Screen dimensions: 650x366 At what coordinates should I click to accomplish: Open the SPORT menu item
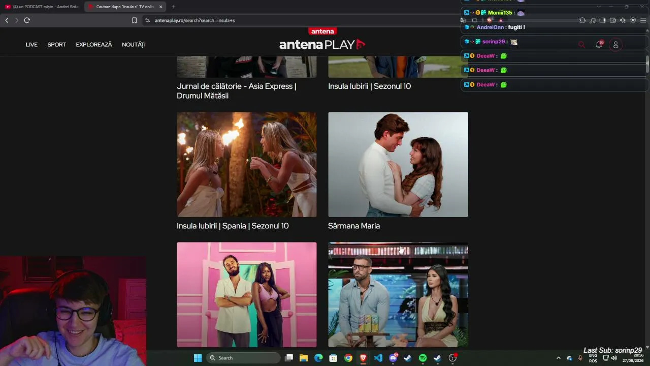click(x=56, y=45)
